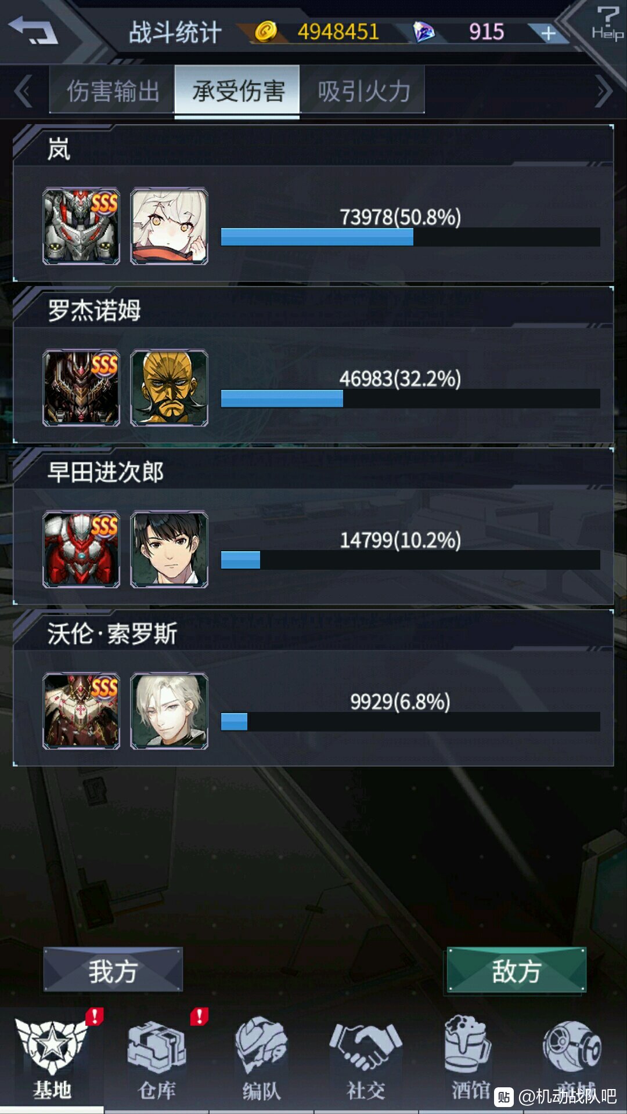The width and height of the screenshot is (627, 1114).
Task: Select 岚 pilot portrait thumbnail
Action: coord(169,226)
